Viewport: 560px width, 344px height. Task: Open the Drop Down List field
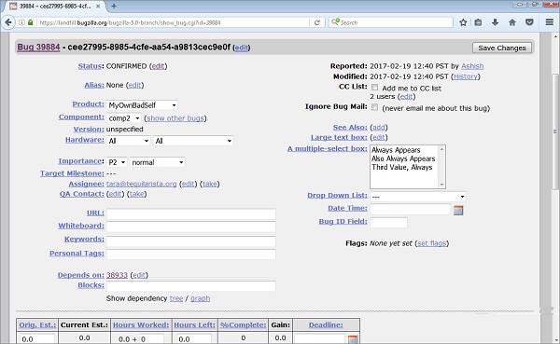418,197
